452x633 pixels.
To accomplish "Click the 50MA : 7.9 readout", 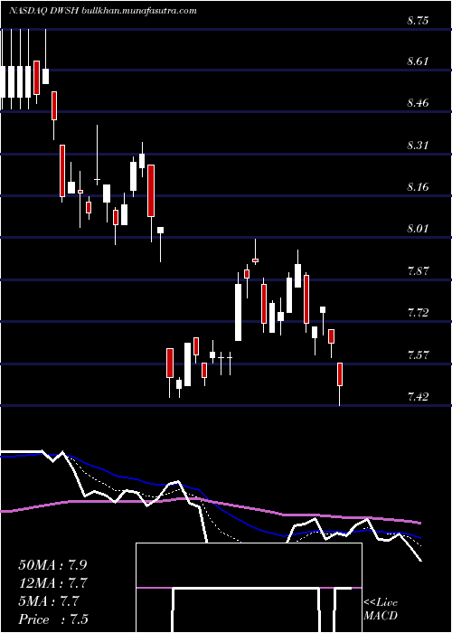I will [52, 565].
